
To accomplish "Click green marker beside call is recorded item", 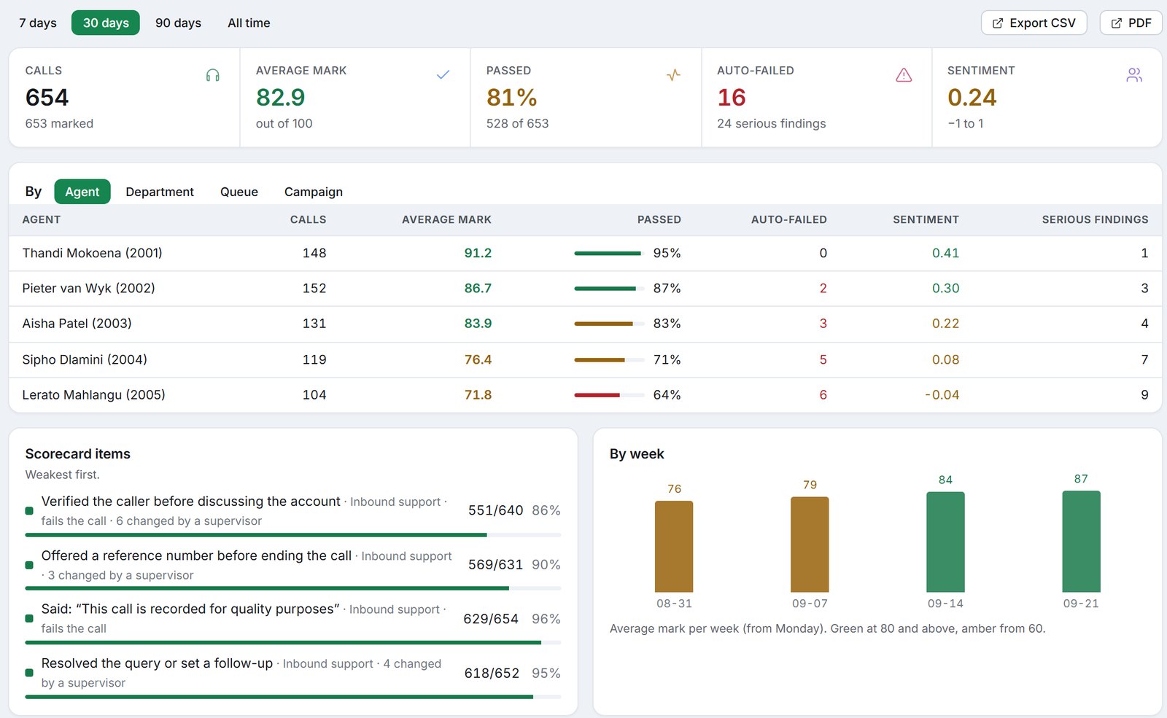I will [29, 619].
